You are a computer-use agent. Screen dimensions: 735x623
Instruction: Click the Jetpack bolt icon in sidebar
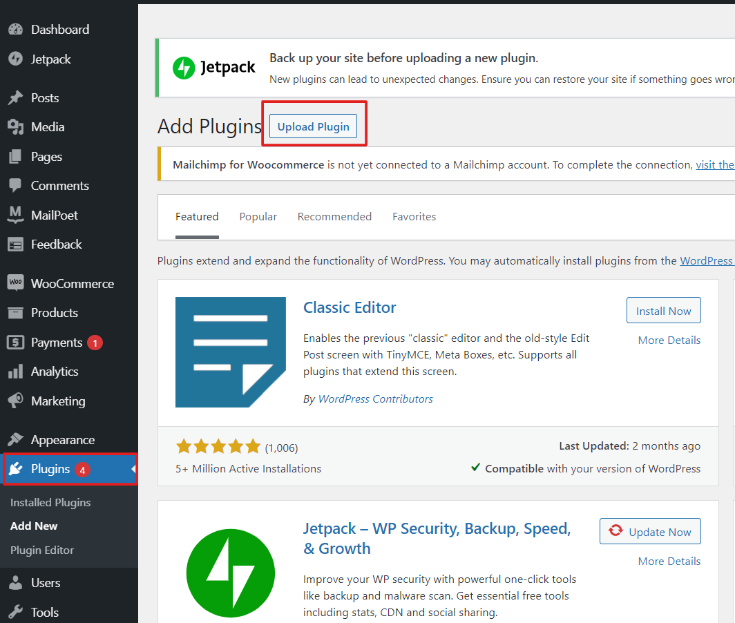(x=15, y=59)
